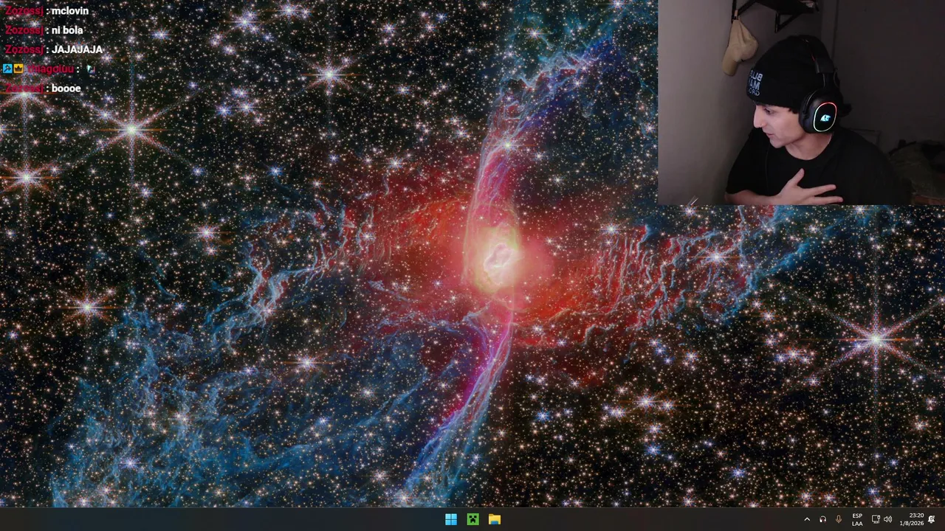Click the "ni bola" chat message
Viewport: 945px width, 531px height.
click(x=67, y=30)
